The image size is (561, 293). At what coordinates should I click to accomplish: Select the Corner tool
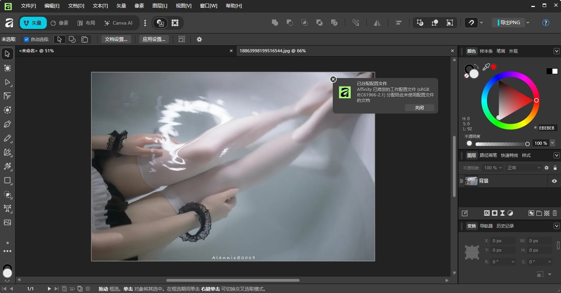7,96
